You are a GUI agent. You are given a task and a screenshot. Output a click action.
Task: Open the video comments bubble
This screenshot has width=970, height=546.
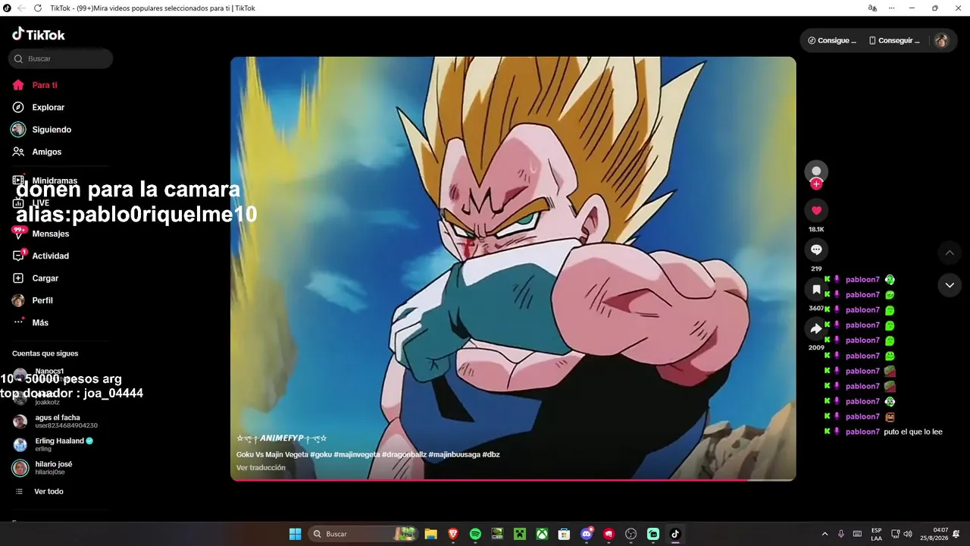816,249
